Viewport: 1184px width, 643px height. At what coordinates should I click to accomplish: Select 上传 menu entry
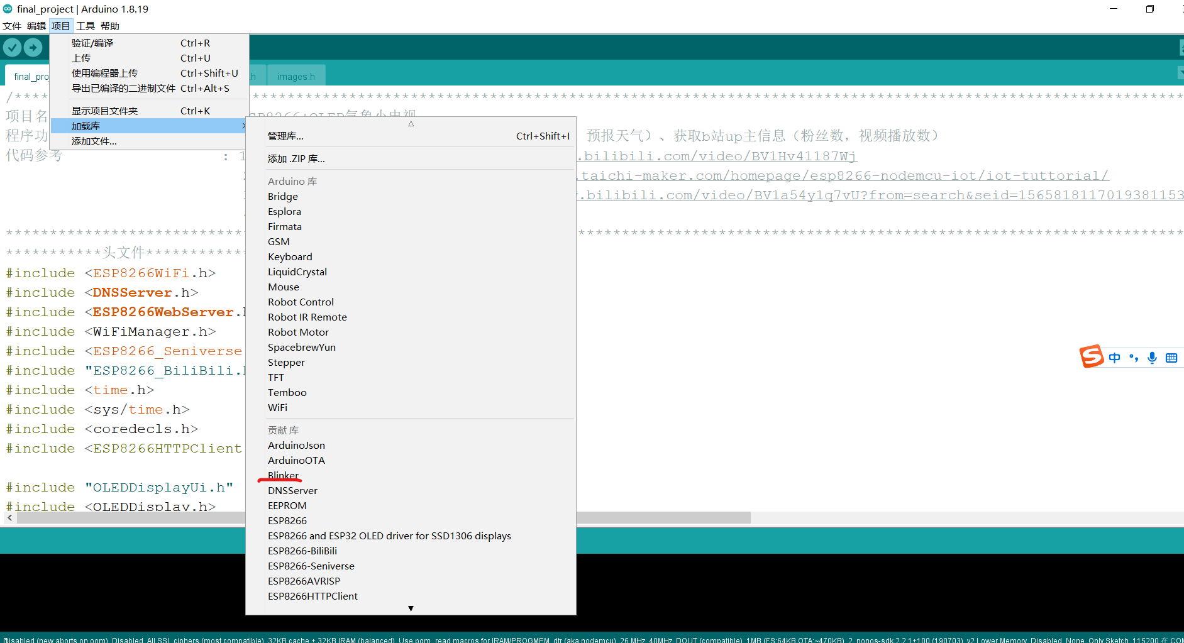tap(150, 58)
